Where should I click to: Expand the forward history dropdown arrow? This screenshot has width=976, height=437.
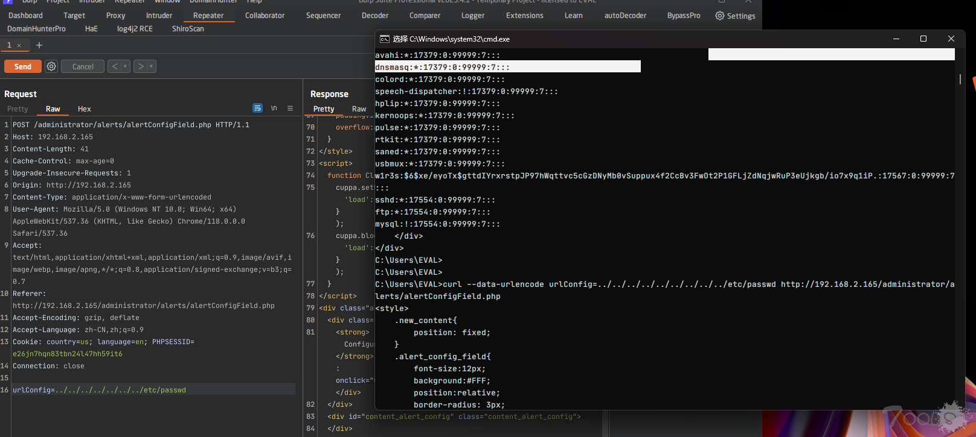152,66
